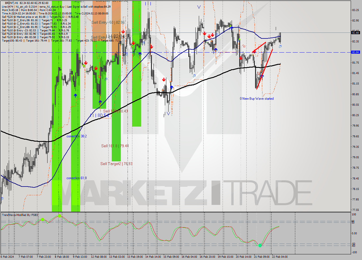Click the 79.95 price axis value
362x260 pixels.
(x=356, y=126)
